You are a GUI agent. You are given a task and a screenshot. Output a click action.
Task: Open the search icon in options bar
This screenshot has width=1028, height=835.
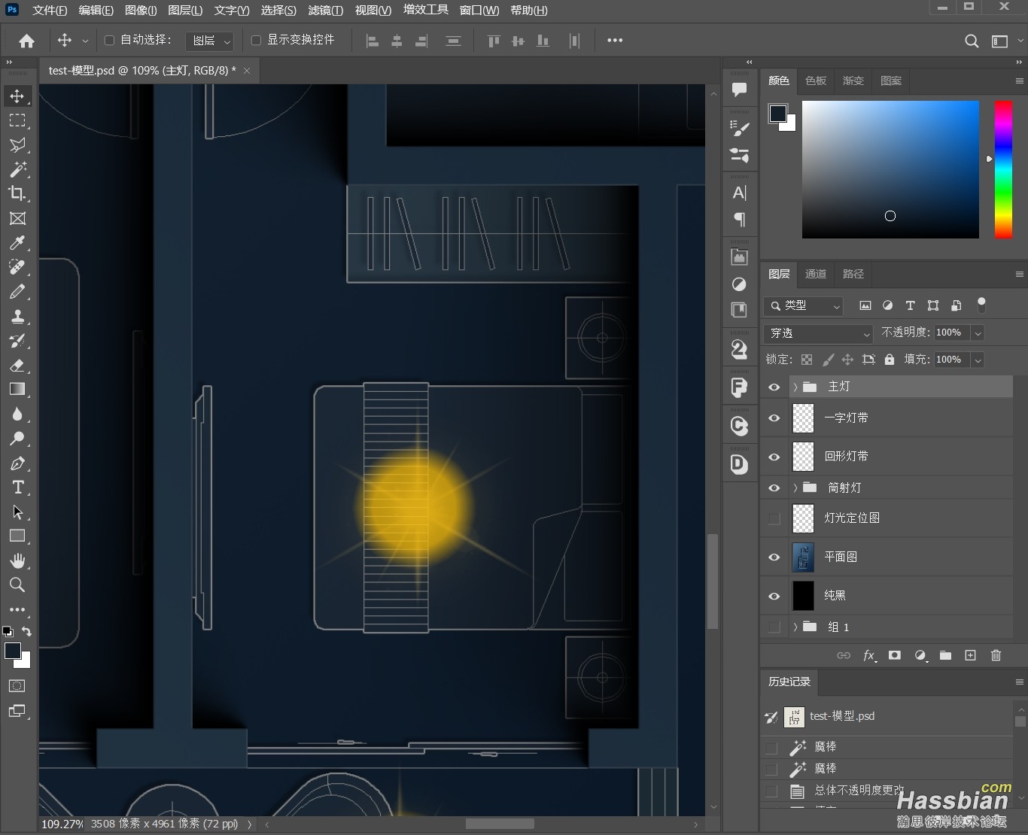[x=972, y=41]
